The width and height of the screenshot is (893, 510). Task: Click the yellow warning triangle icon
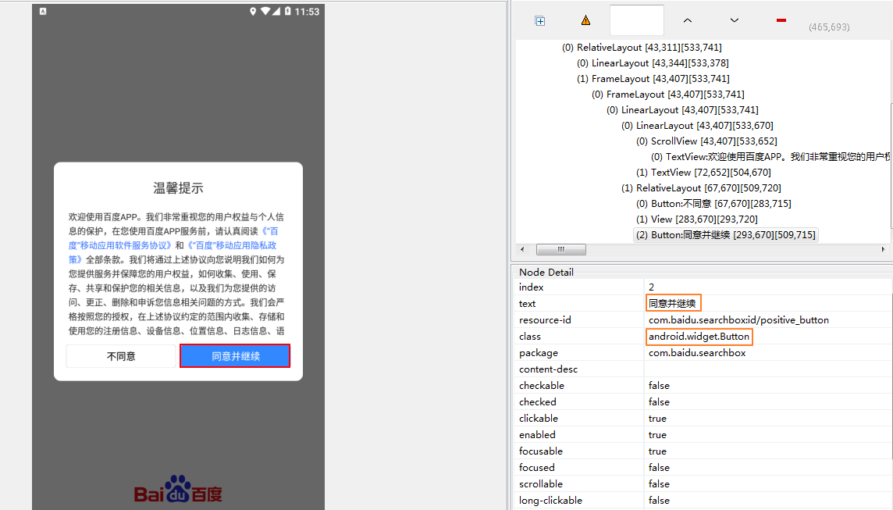point(585,20)
